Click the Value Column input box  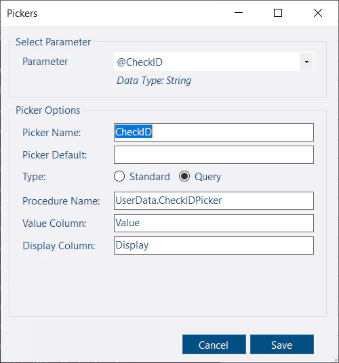[x=214, y=223]
